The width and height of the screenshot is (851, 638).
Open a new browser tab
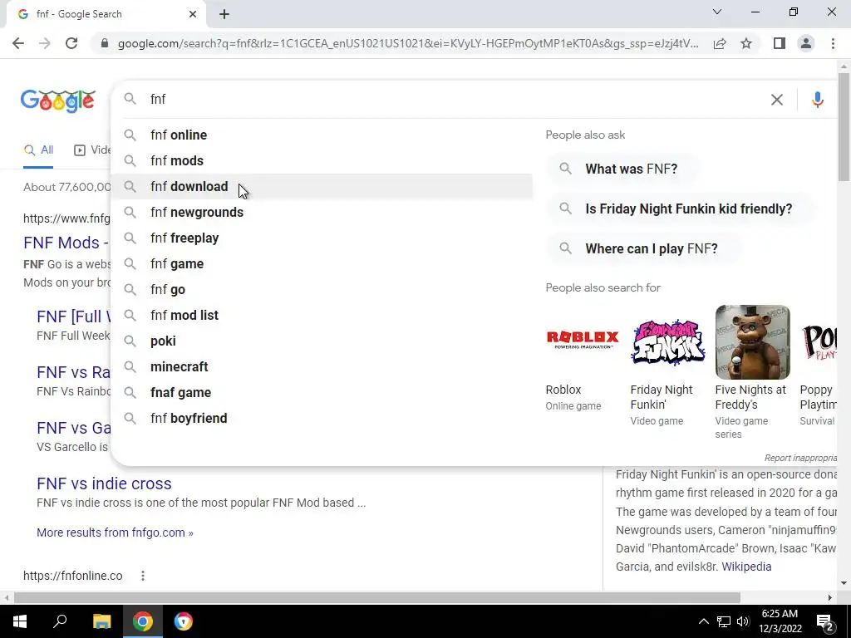224,14
